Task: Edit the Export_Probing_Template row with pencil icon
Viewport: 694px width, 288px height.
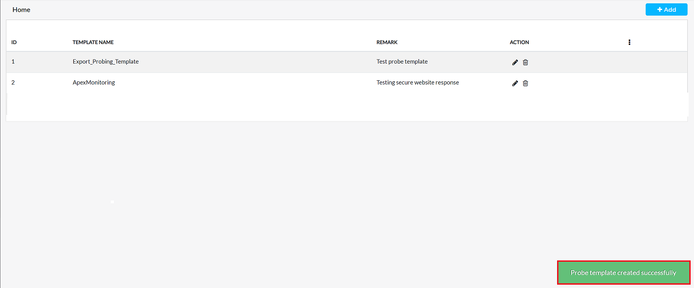Action: coord(515,62)
